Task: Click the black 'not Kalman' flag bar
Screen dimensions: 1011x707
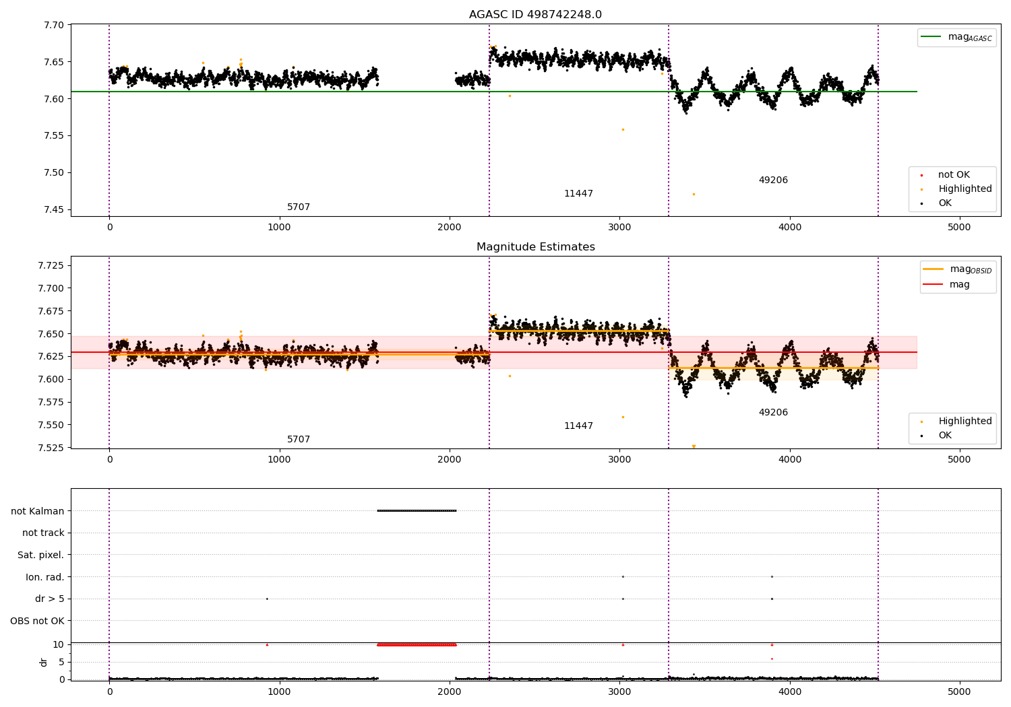Action: (417, 510)
